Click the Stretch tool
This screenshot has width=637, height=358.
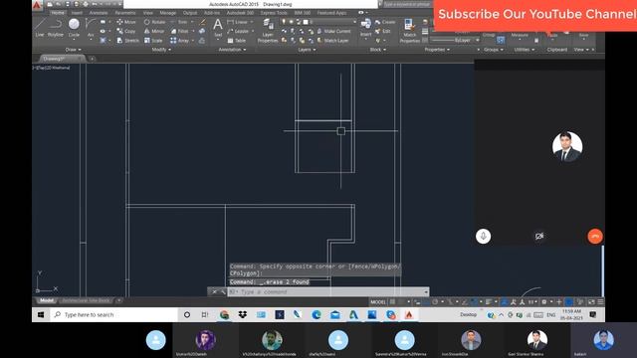128,41
